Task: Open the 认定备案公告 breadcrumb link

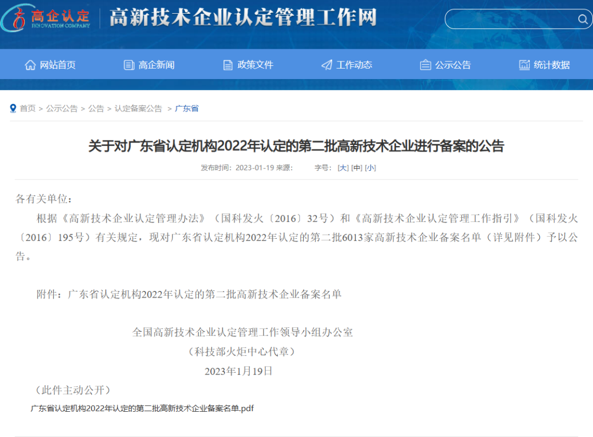Action: coord(138,109)
